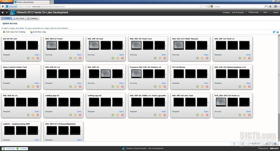Image resolution: width=280 pixels, height=151 pixels.
Task: Click the running console thumbnail in HOL-OPS-07-Final
Action: (x=52, y=45)
